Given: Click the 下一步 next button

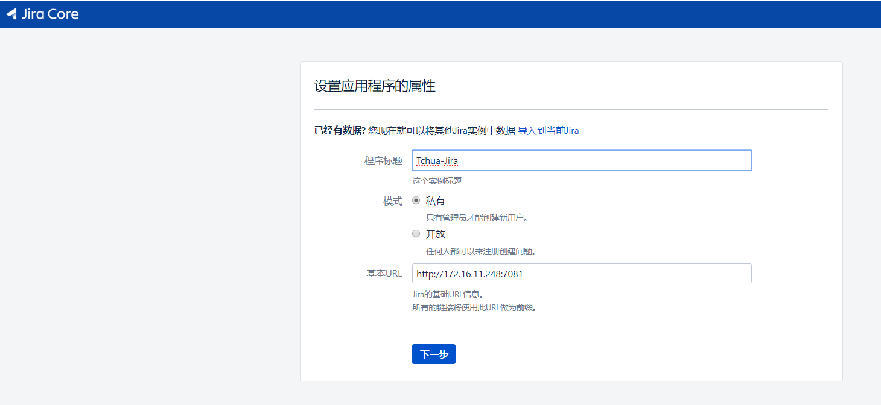Looking at the screenshot, I should click(x=434, y=354).
